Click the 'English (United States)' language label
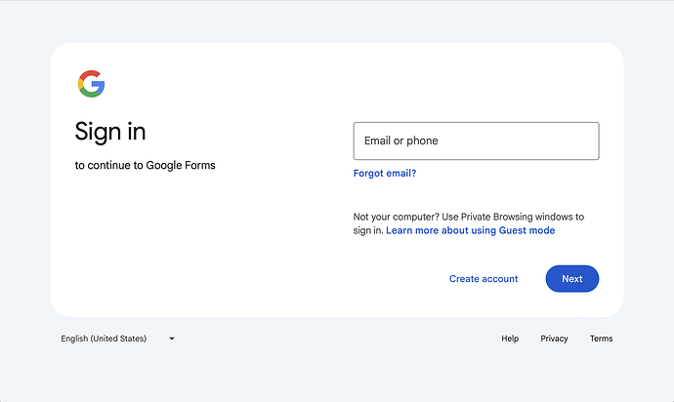The width and height of the screenshot is (674, 402). tap(104, 339)
